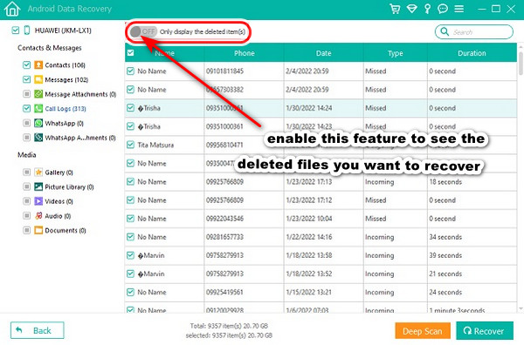Sort by the Phone column header
Viewport: 524px width, 345px height.
[244, 53]
